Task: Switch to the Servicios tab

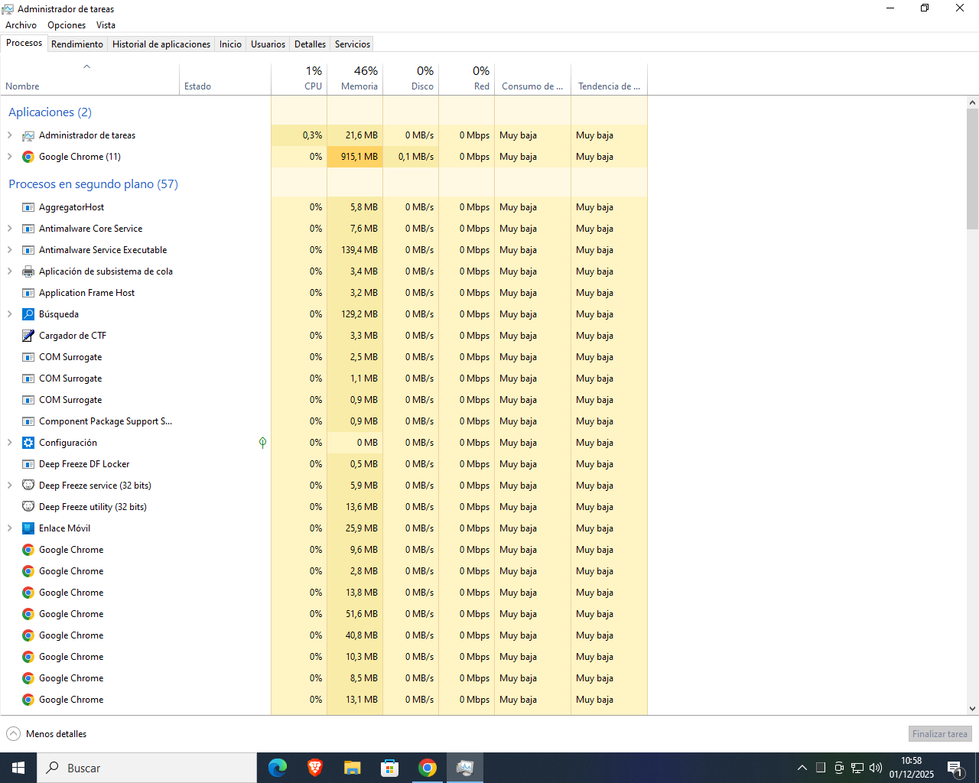Action: (x=352, y=44)
